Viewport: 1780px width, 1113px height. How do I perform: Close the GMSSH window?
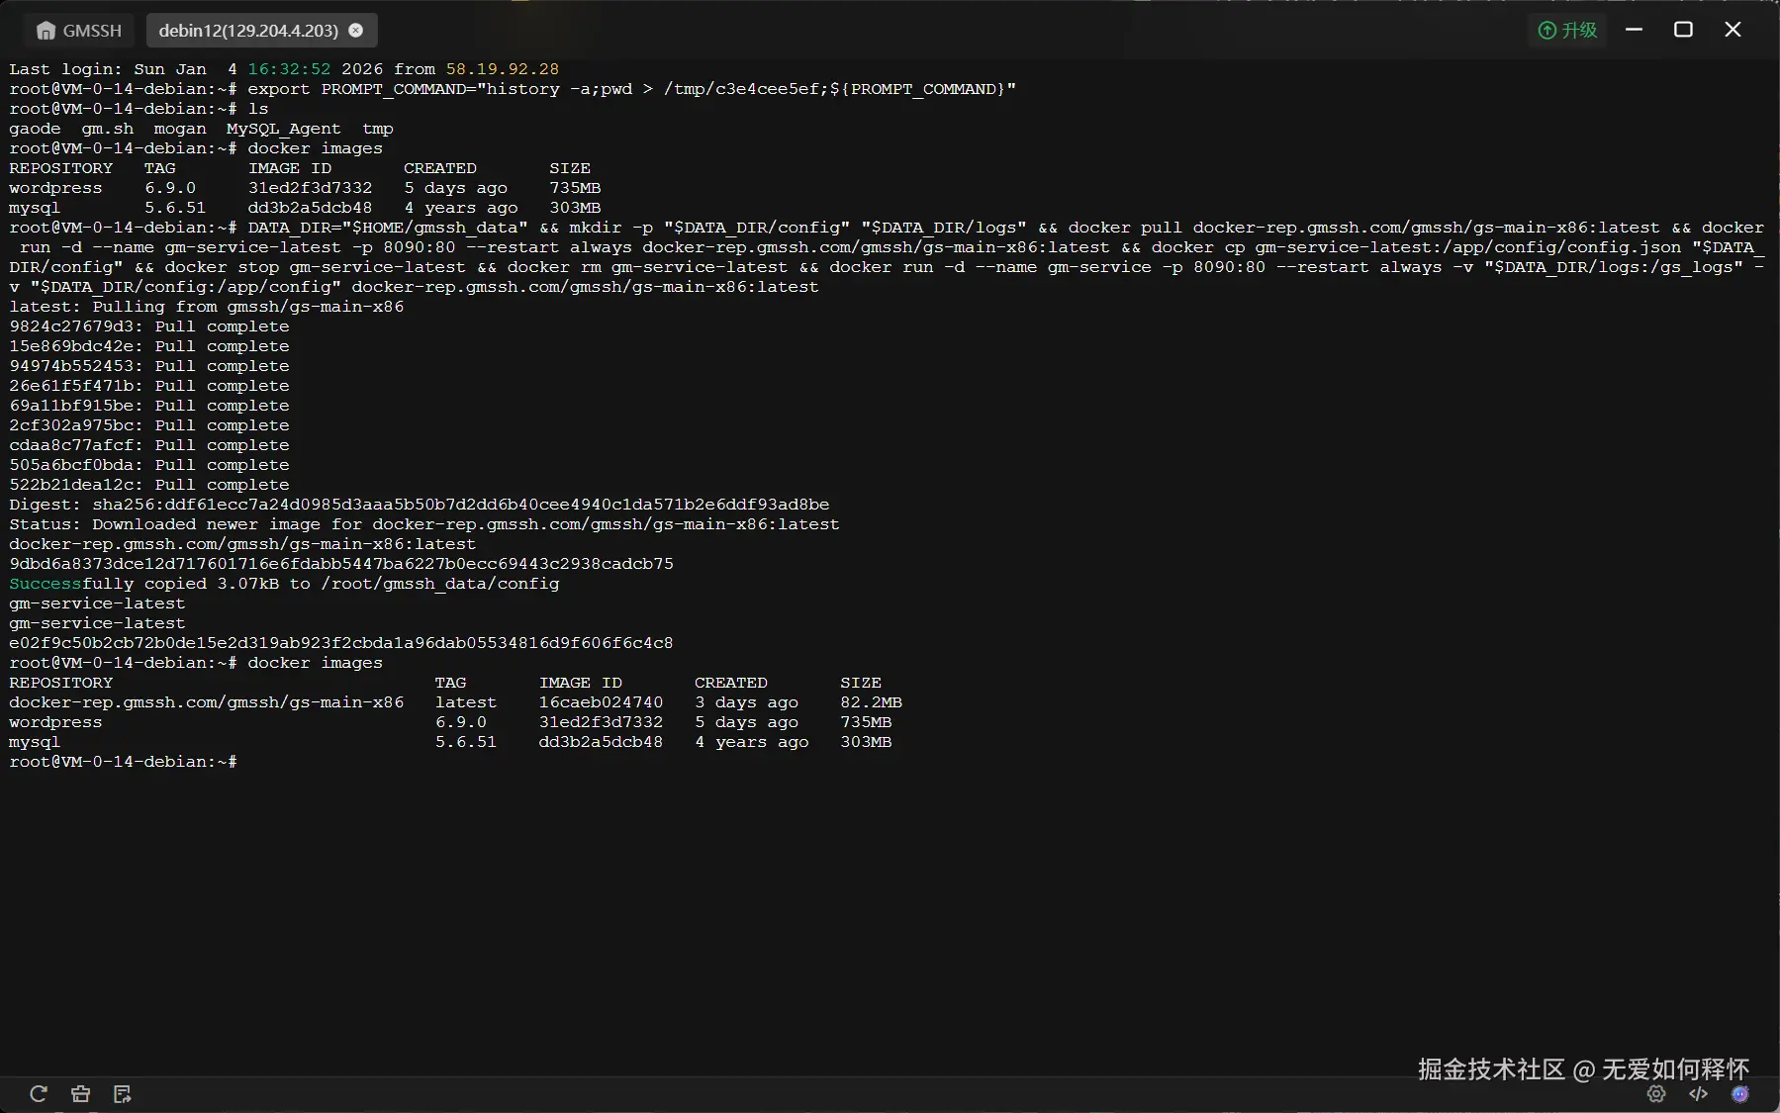[1733, 30]
